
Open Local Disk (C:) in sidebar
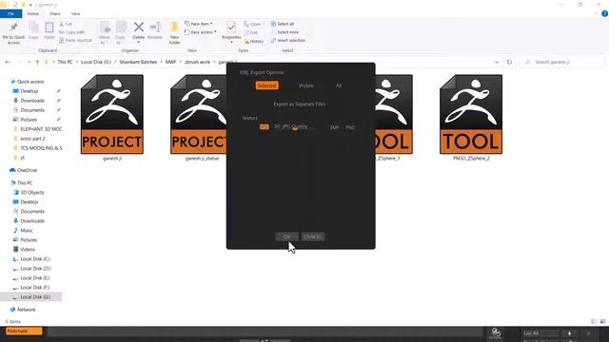pos(35,259)
